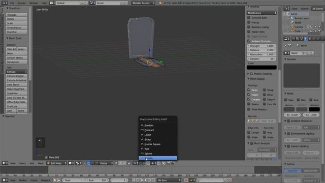
Task: Open the Blender Render engine dropdown
Action: coord(143,3)
